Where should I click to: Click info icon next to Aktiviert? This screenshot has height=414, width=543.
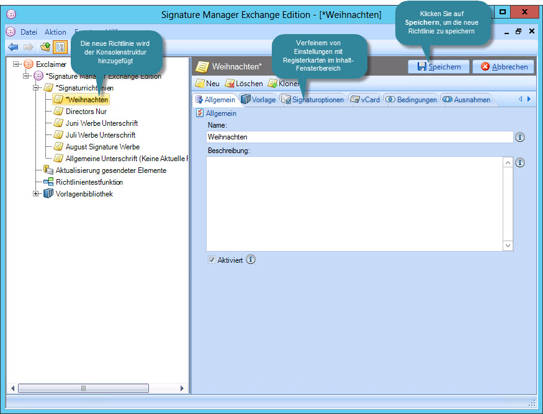coord(251,260)
